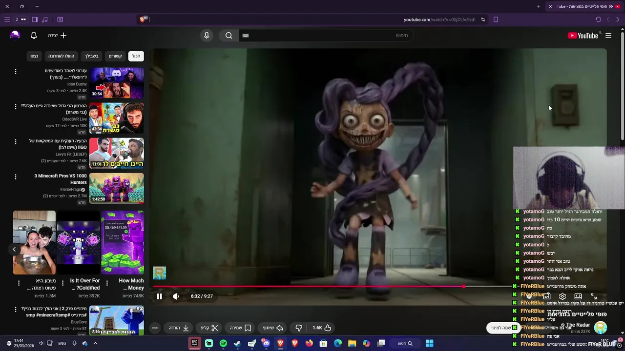Switch to theater mode icon
The image size is (625, 351).
click(x=578, y=296)
